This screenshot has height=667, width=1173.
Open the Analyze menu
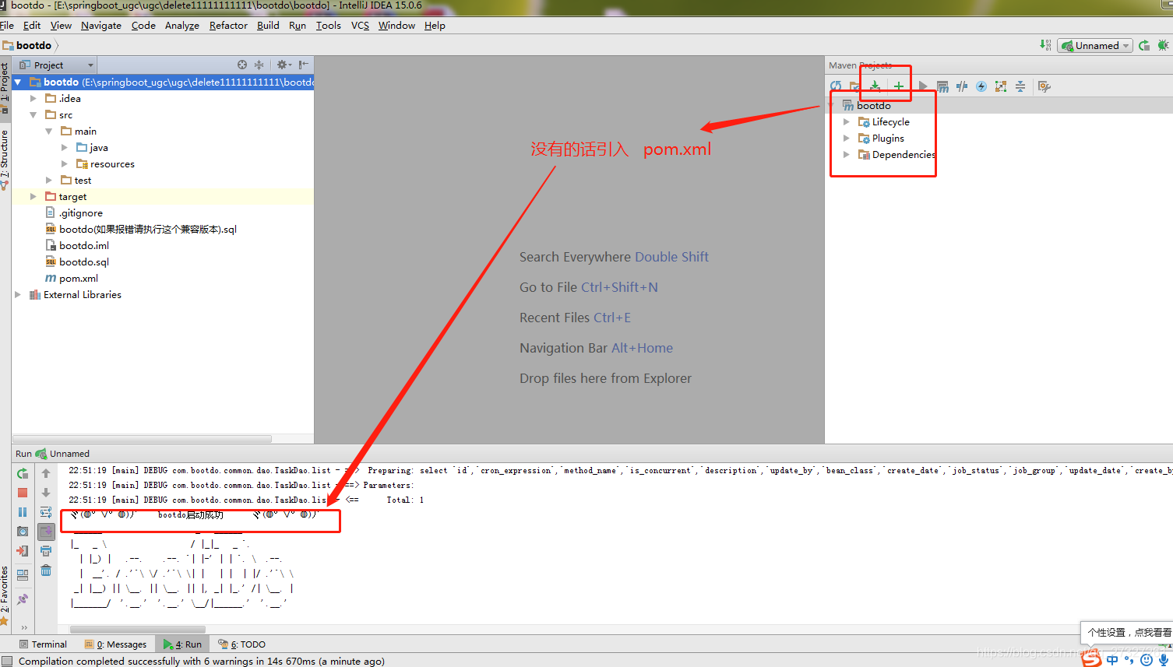[x=182, y=26]
